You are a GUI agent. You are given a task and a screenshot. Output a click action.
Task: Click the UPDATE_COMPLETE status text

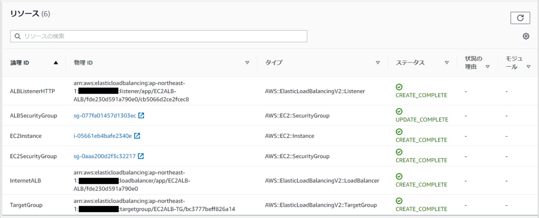[x=422, y=119]
